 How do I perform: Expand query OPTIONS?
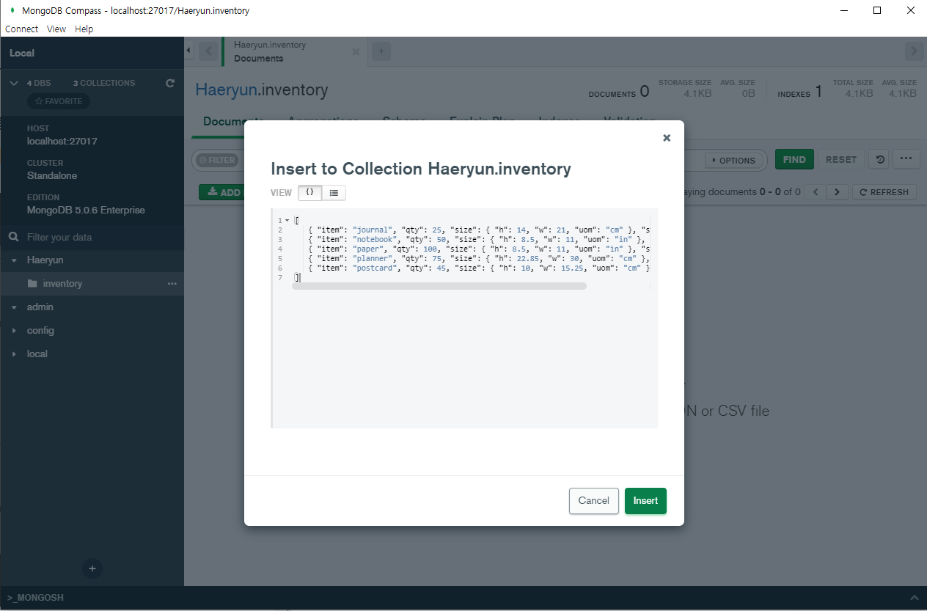(733, 160)
